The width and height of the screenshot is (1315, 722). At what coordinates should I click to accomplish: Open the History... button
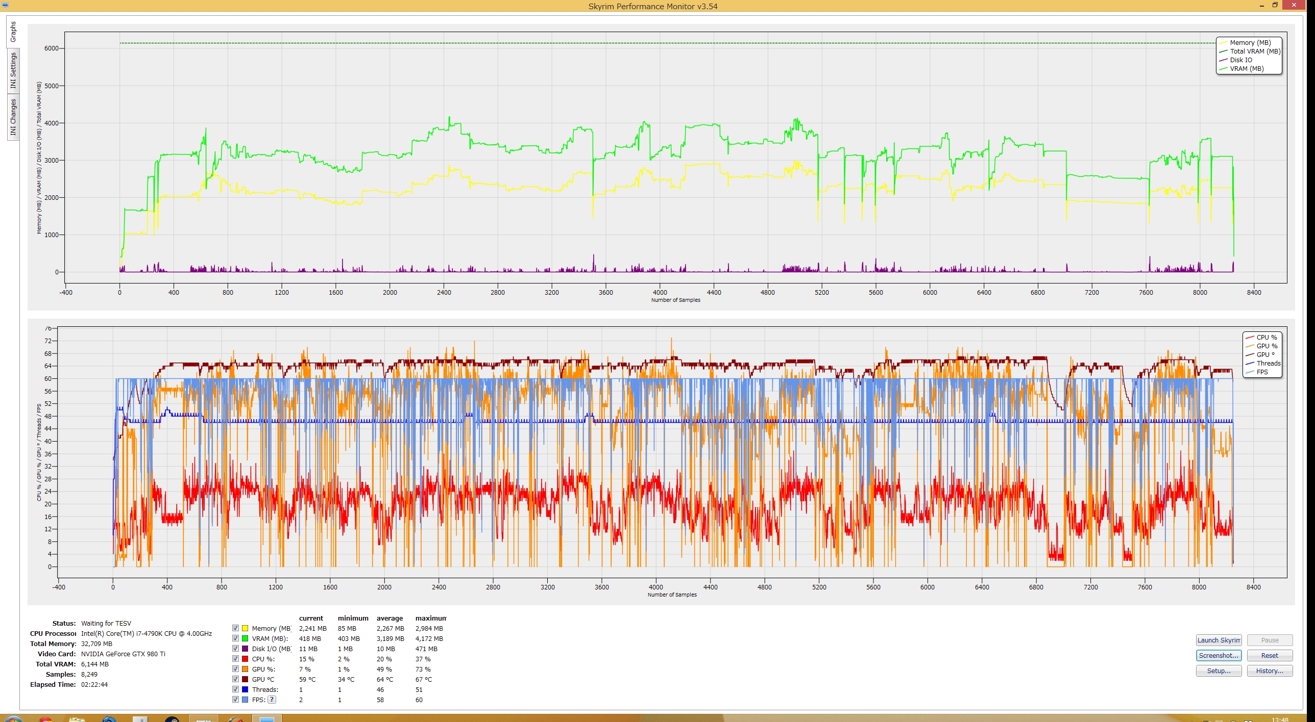[x=1270, y=671]
